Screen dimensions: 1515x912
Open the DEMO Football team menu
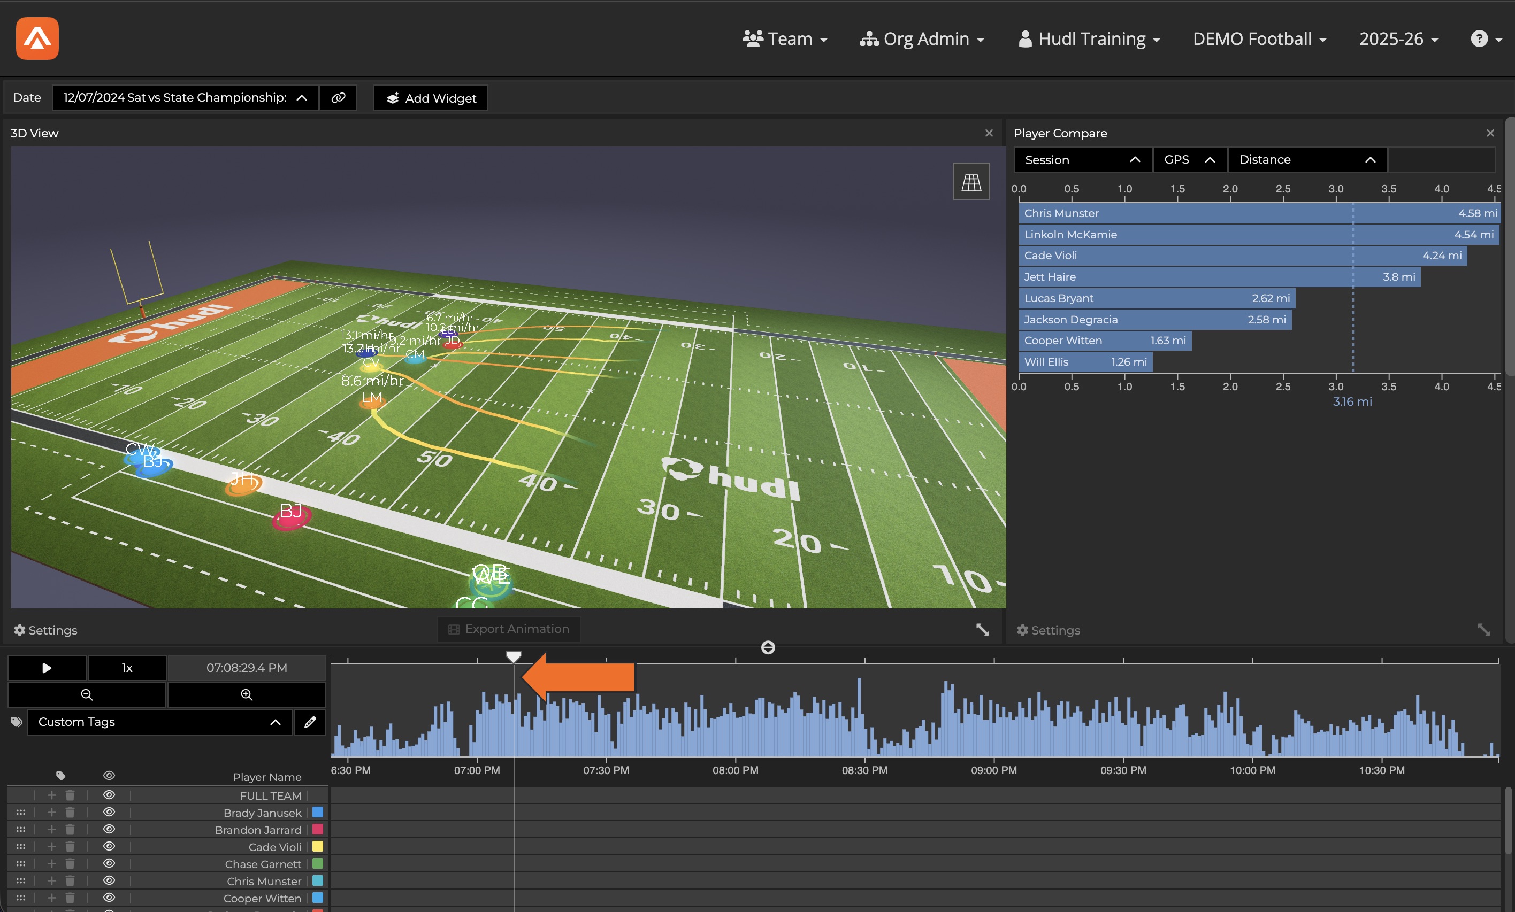coord(1260,38)
